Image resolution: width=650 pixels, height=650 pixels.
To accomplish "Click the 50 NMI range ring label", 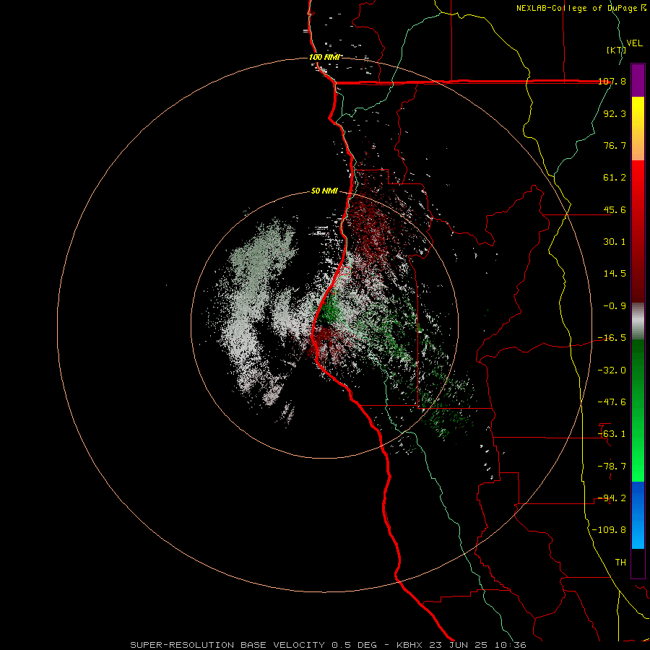I will point(324,191).
